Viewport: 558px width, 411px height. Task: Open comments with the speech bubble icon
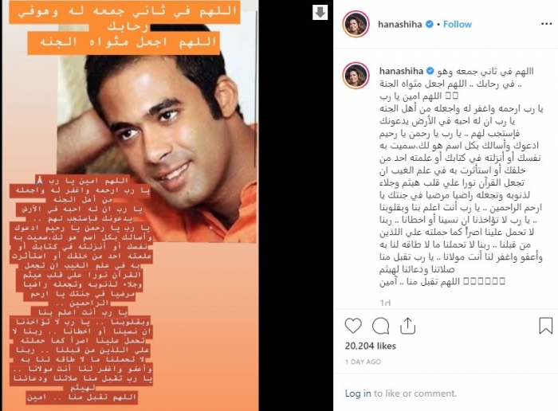click(x=380, y=326)
